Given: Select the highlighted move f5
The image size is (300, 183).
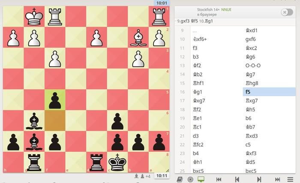Looking at the screenshot, I should click(x=269, y=92).
